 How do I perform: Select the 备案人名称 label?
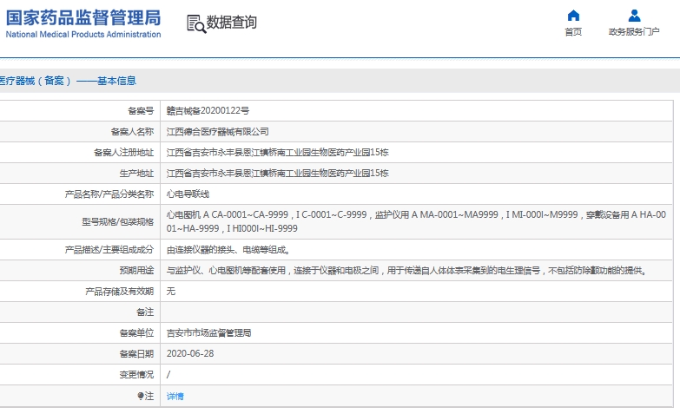pyautogui.click(x=132, y=132)
